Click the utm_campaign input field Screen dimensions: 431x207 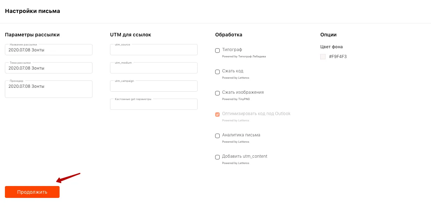tap(154, 86)
